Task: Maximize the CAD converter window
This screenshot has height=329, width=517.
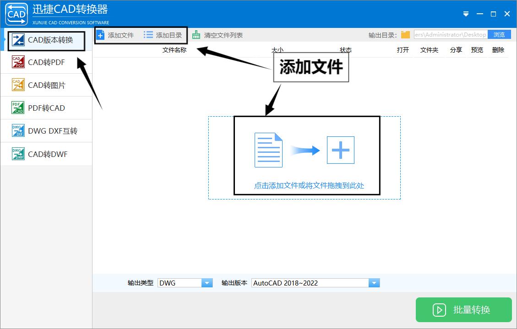Action: (494, 14)
